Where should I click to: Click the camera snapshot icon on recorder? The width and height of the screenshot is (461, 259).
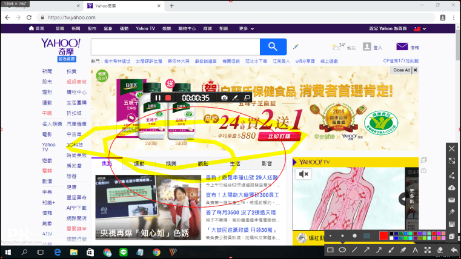pos(224,98)
